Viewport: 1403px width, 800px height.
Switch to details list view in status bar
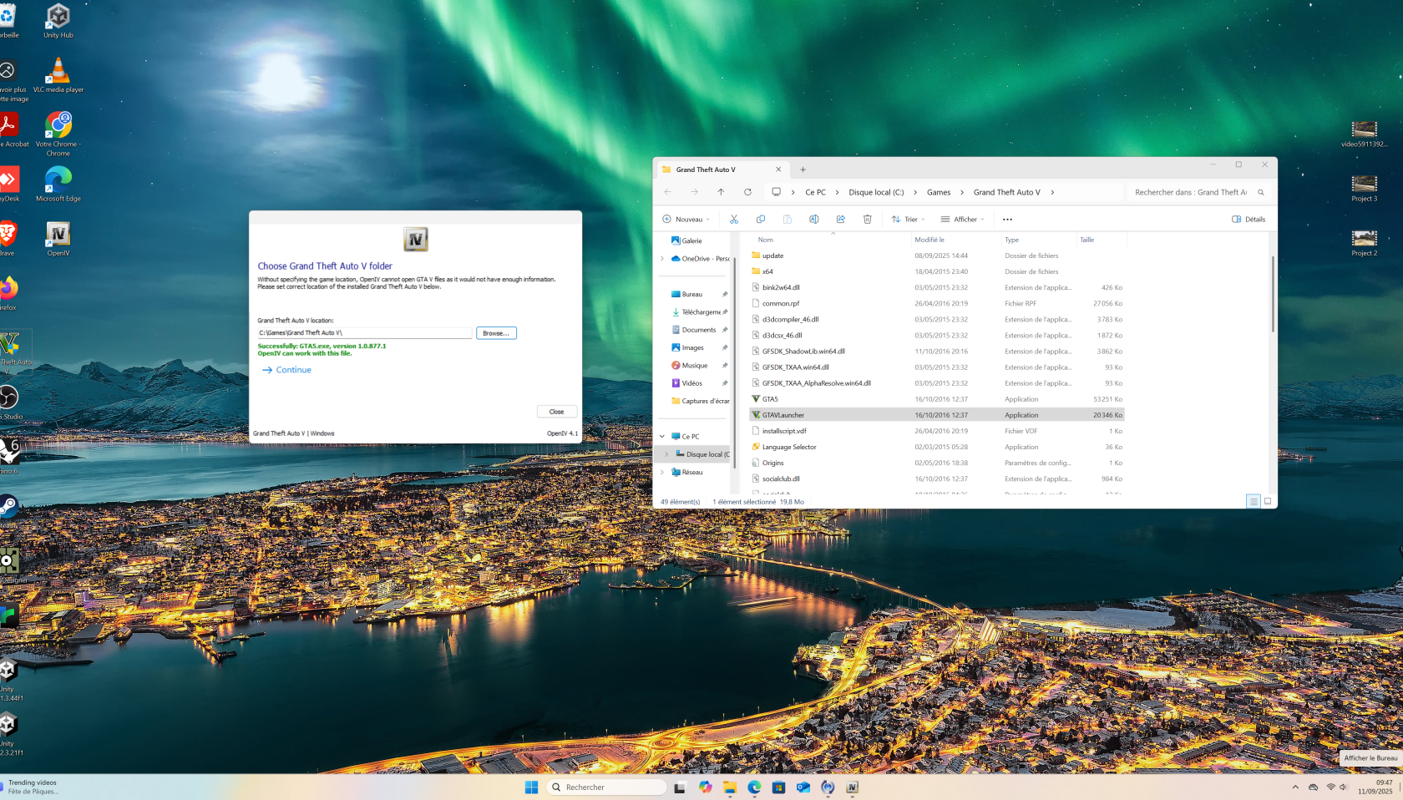pyautogui.click(x=1254, y=502)
